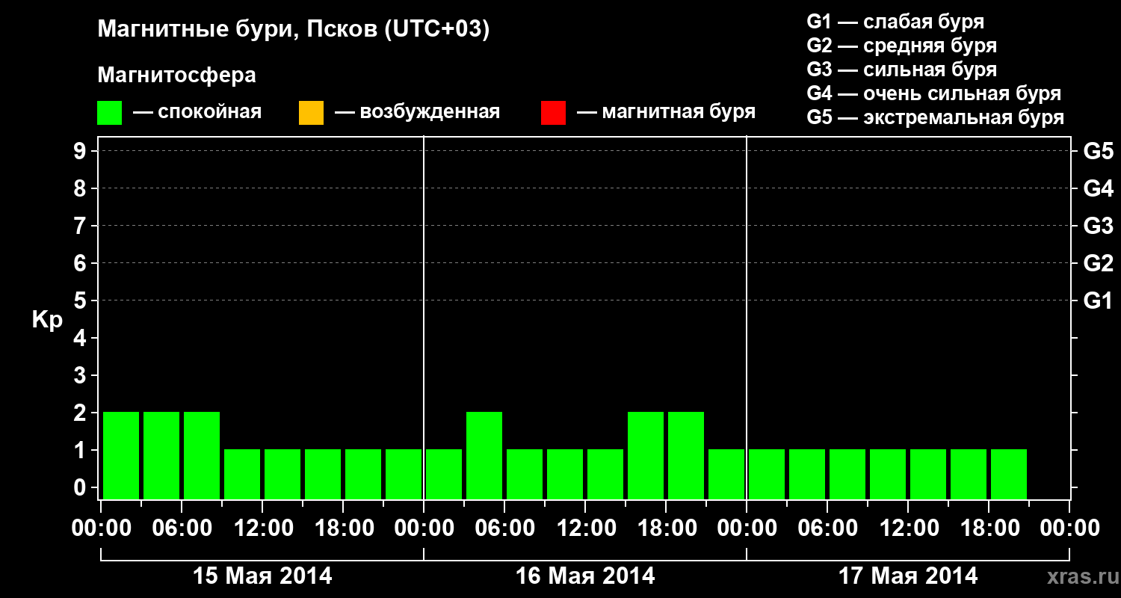Click the last 15 May bar before midnight
Screen dimensions: 1121x598
[404, 474]
